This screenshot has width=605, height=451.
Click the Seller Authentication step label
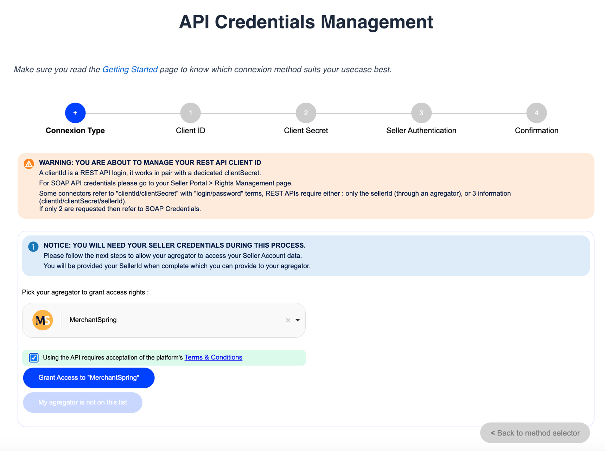(x=421, y=131)
